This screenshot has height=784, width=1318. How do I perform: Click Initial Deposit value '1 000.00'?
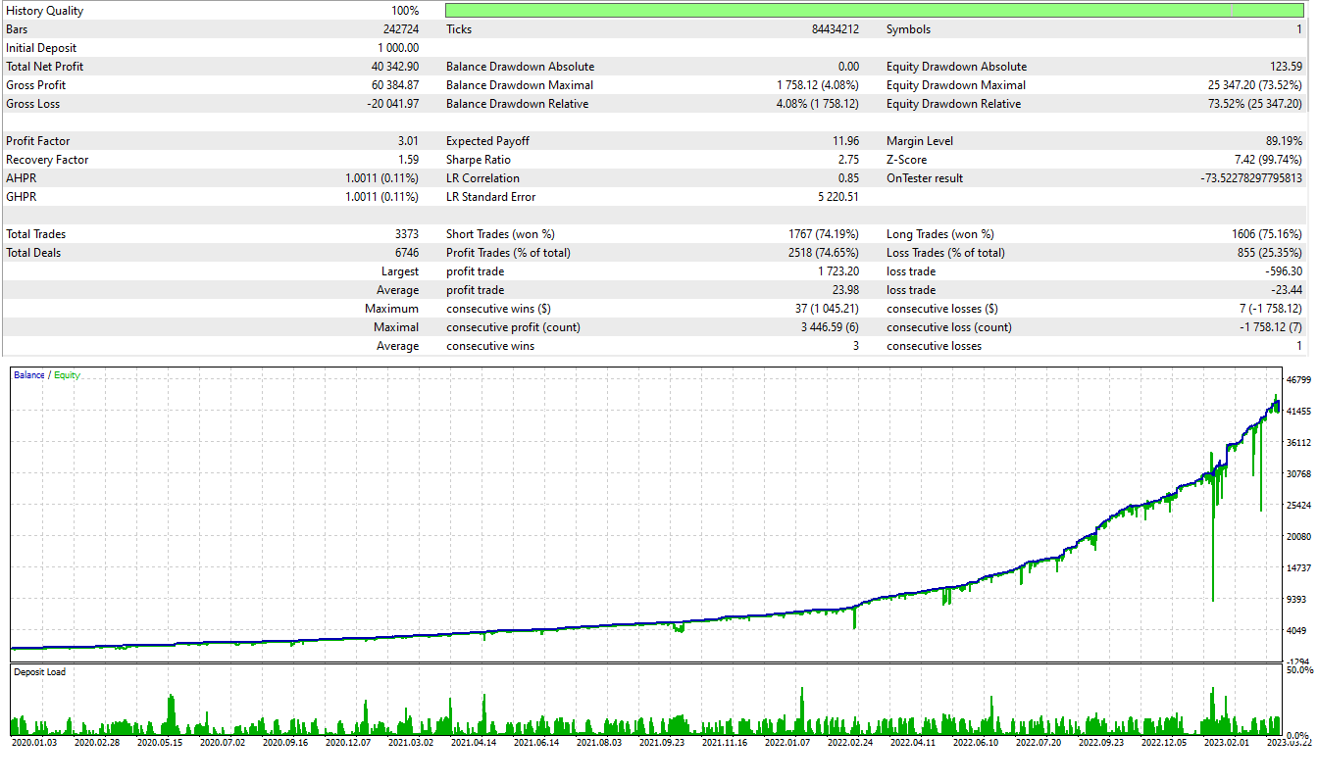point(398,48)
